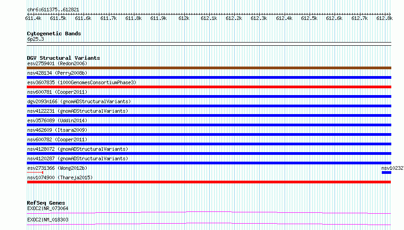Click the 611.9k ruler tick label
404x230 pixels.
click(x=158, y=18)
